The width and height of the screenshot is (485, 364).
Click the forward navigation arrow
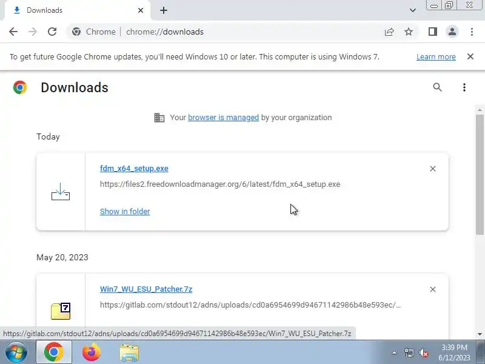pyautogui.click(x=33, y=32)
